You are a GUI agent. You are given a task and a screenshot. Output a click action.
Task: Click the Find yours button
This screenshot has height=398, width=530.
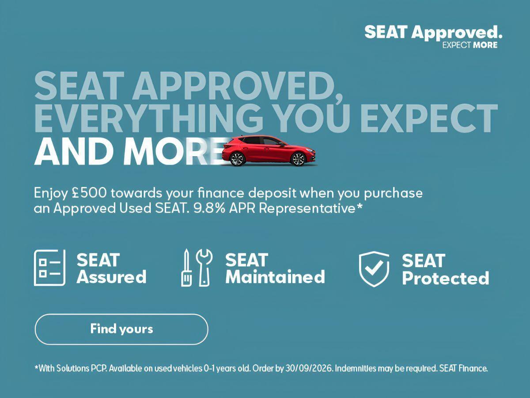(121, 329)
